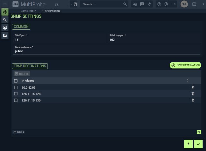Viewport: 206px width, 151px height.
Task: Toggle the brightness theme icon
Action: 149,4
